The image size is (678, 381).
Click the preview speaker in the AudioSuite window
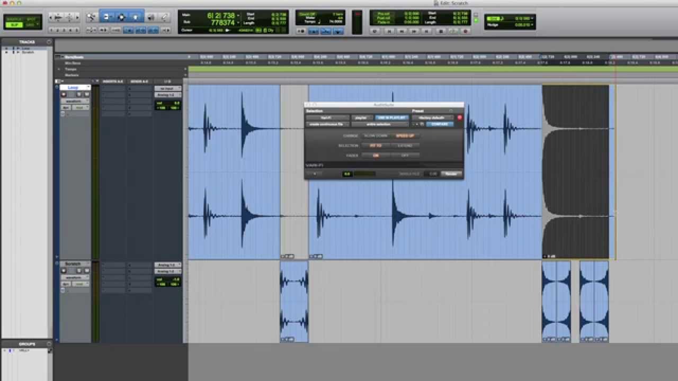click(315, 174)
